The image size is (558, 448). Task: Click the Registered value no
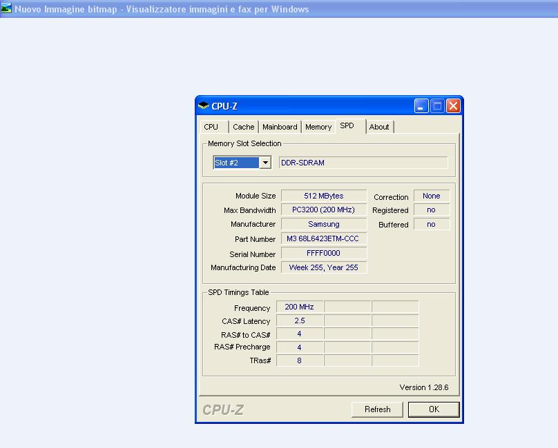tap(432, 210)
